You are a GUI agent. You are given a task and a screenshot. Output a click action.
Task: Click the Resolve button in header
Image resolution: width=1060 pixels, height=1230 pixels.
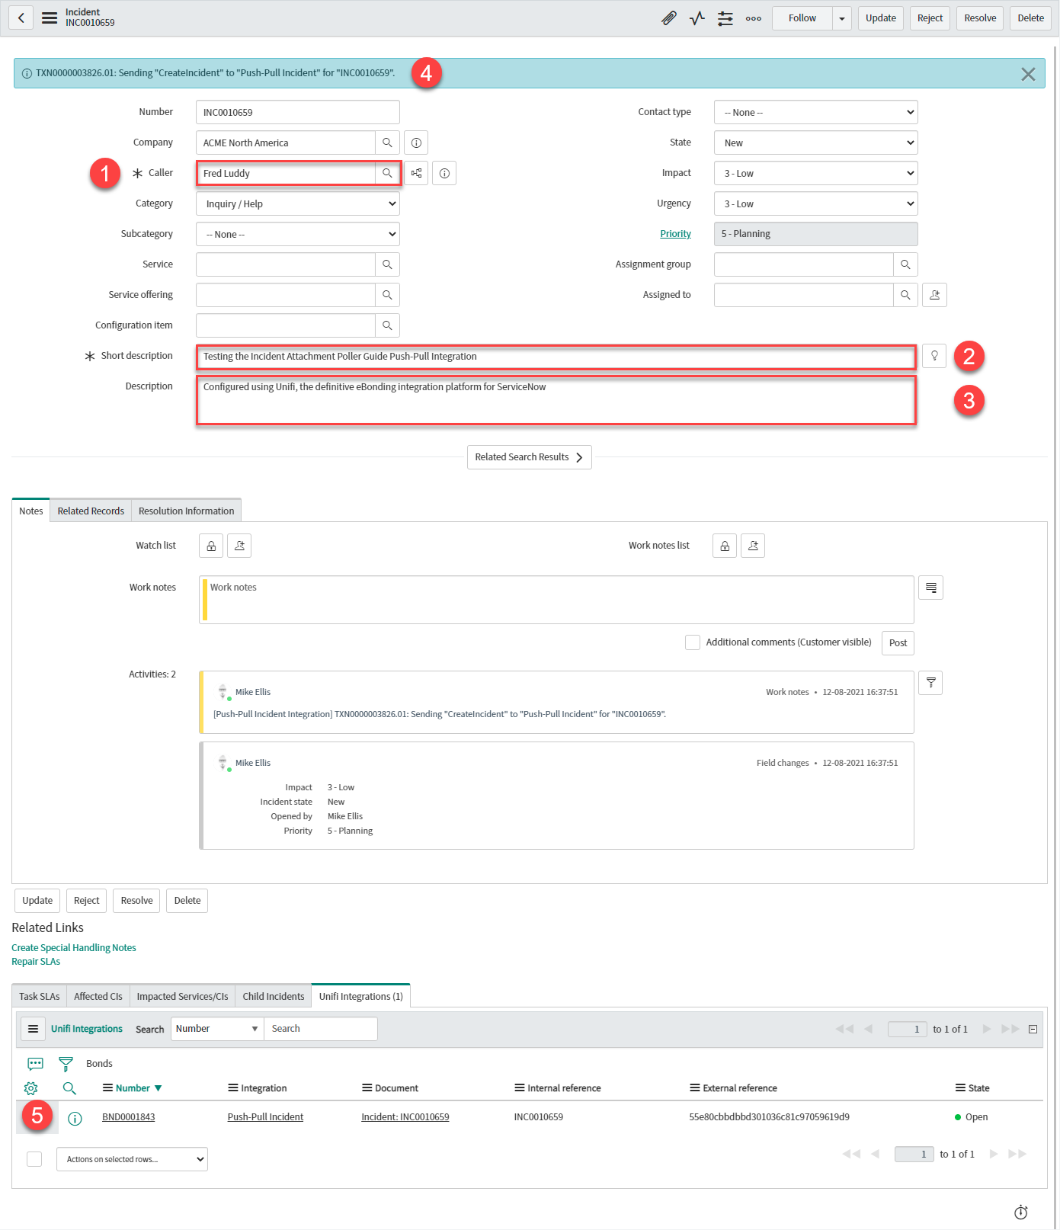pyautogui.click(x=979, y=18)
